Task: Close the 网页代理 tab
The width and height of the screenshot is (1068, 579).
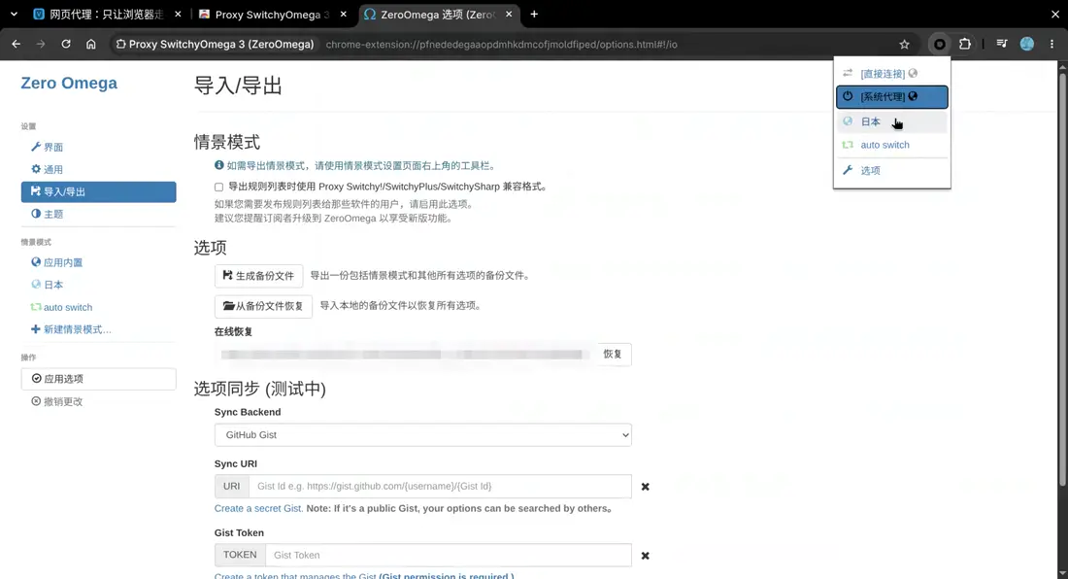Action: [178, 15]
